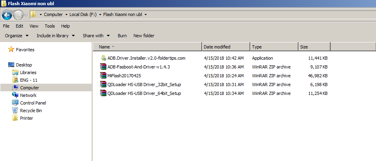Select Recycle Bin in navigation pane
This screenshot has width=376, height=161.
pos(31,111)
